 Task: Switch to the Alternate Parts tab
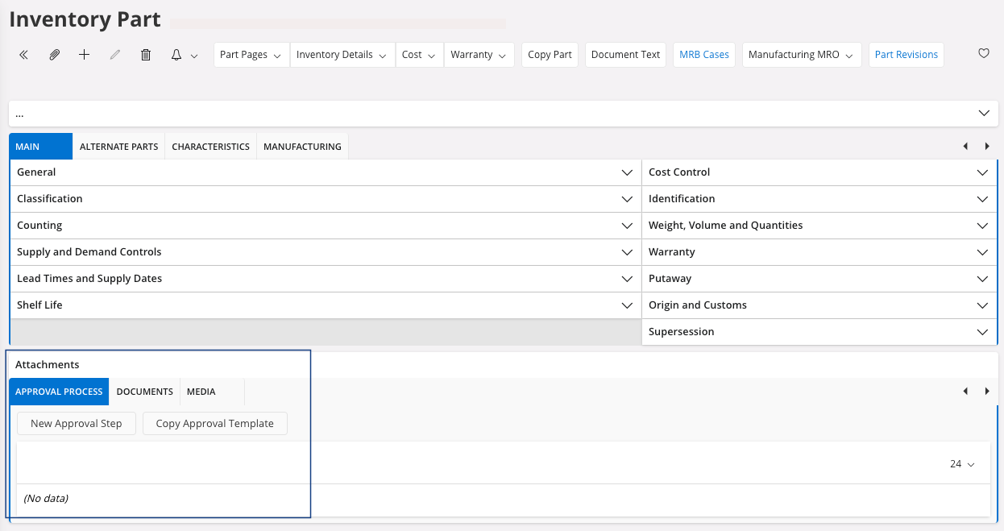click(x=118, y=147)
